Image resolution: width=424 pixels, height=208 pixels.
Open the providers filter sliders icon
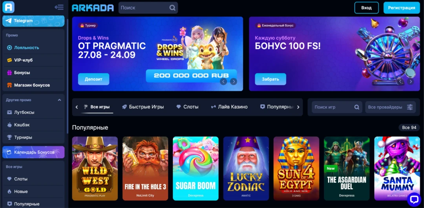click(x=410, y=107)
